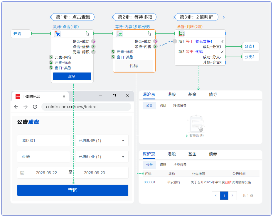Screen dimensions: 273x217
Task: Edit 项1 condition with its pencil icon
Action: point(222,41)
